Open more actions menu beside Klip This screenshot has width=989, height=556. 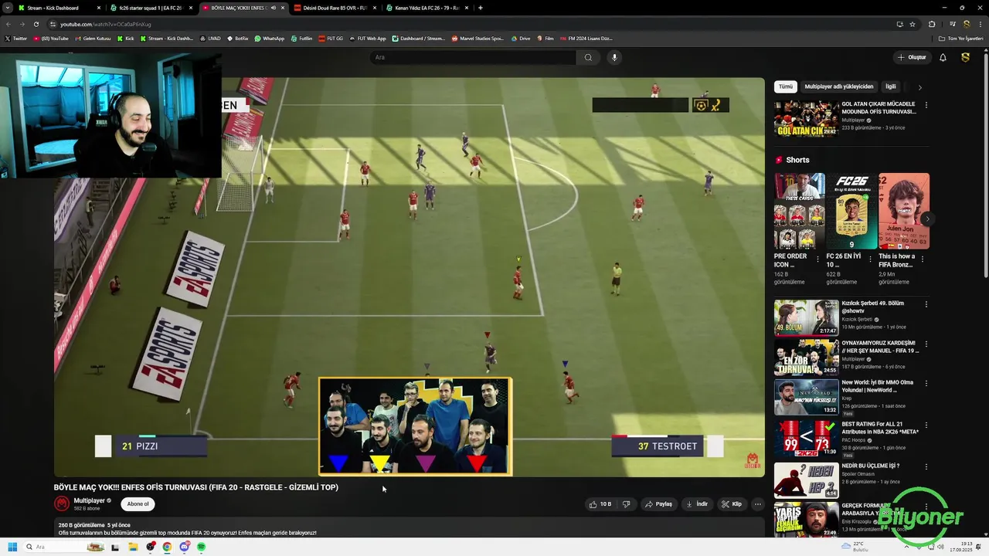758,504
